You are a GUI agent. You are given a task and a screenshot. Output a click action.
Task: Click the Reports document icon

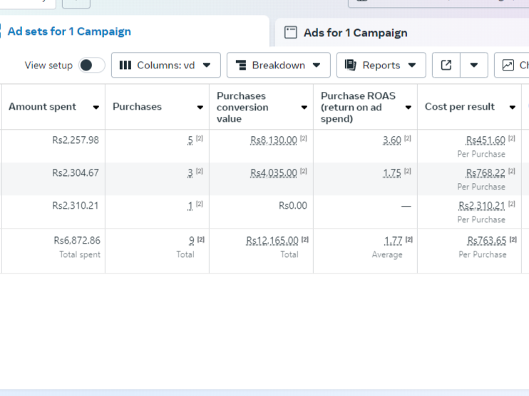351,65
